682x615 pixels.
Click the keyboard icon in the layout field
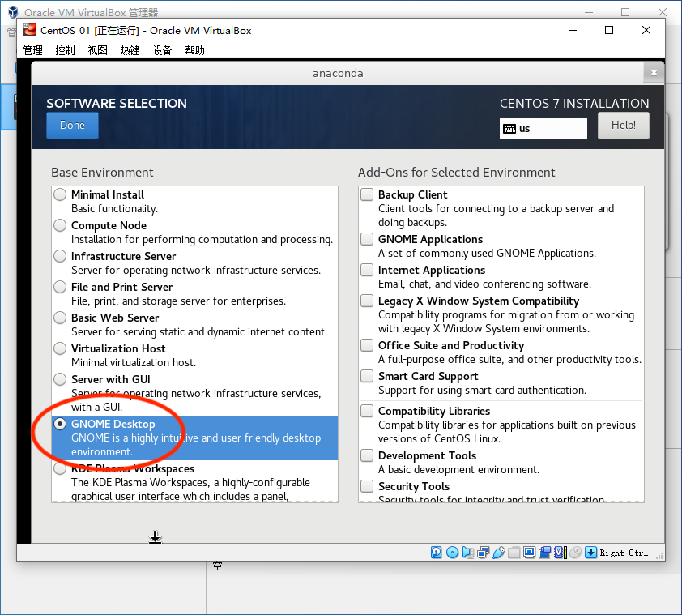(509, 128)
